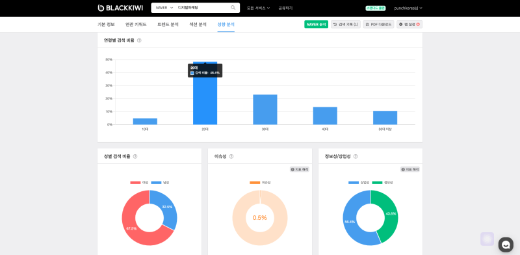Toggle the red 여성 legend item
Image resolution: width=520 pixels, height=255 pixels.
(139, 183)
